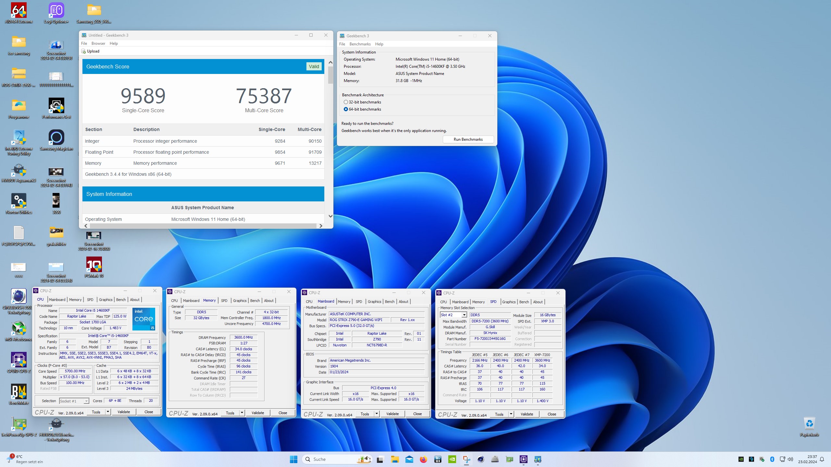Click DRAM Frequency 3600.0 MHz value
Screen dimensions: 831x467
click(243, 338)
